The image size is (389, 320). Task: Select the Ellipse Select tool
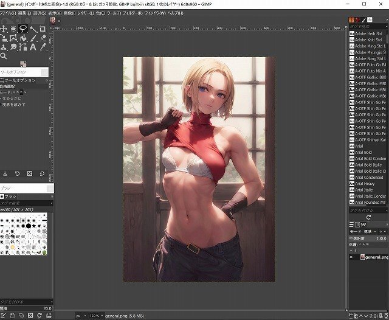tap(13, 29)
